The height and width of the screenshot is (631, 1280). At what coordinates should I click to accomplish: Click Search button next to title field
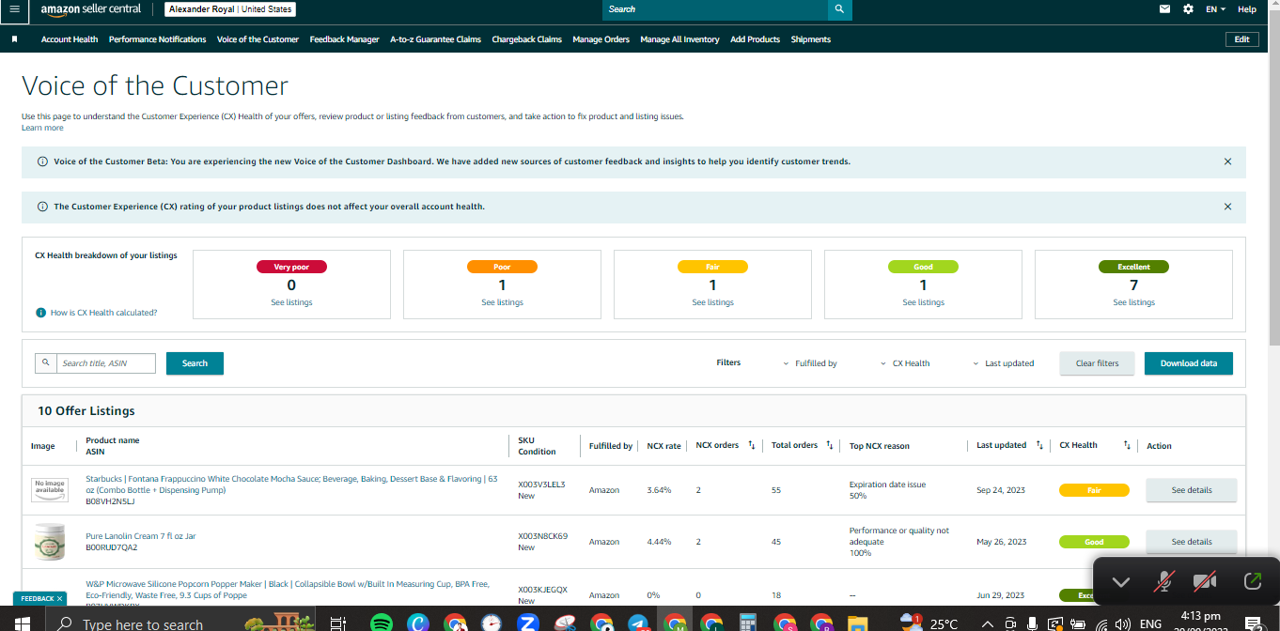click(195, 363)
